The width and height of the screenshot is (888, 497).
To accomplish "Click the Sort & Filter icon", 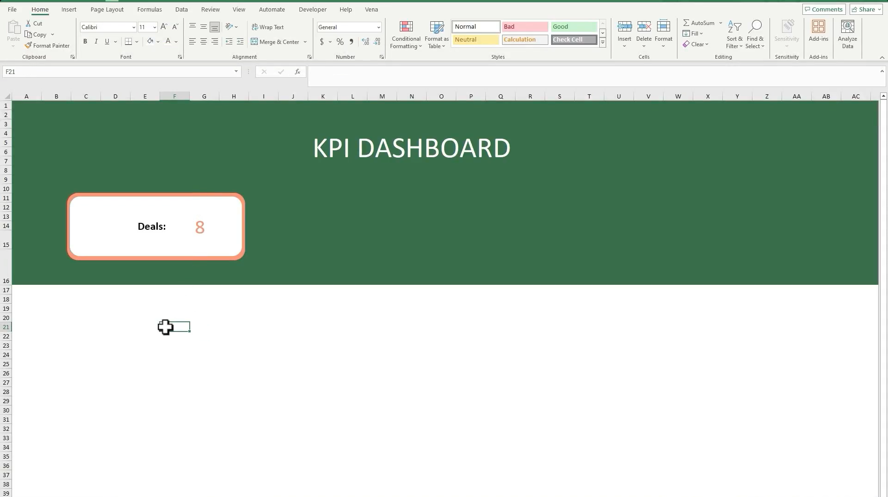I will [734, 32].
